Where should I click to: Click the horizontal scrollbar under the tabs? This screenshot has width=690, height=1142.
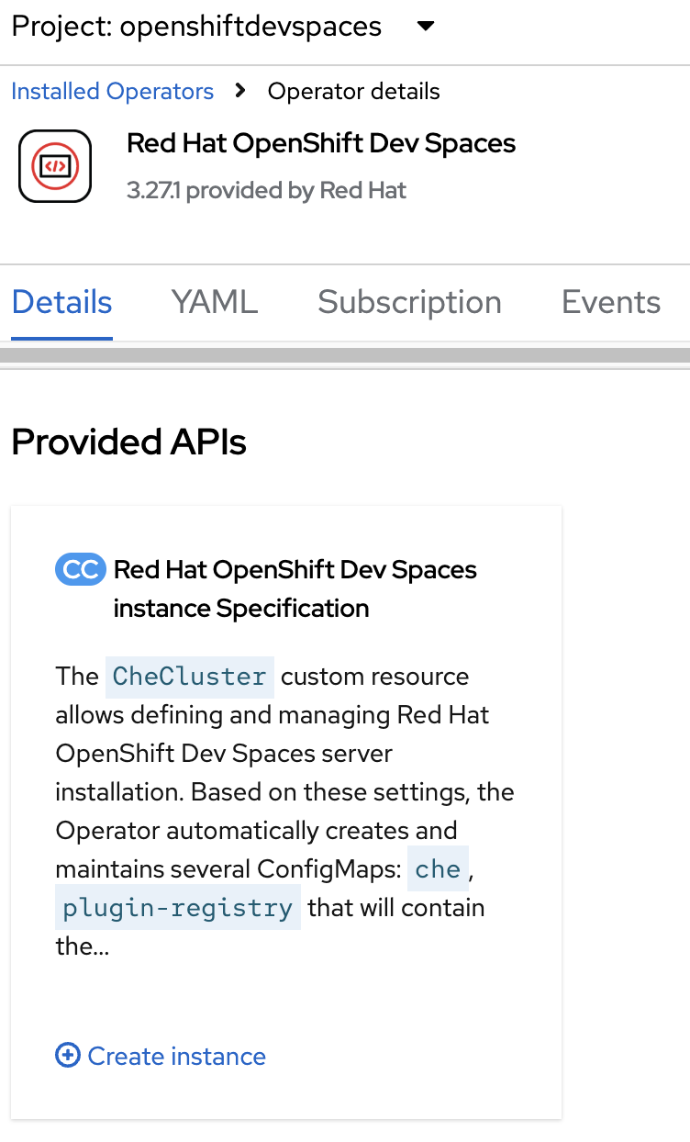pyautogui.click(x=345, y=355)
